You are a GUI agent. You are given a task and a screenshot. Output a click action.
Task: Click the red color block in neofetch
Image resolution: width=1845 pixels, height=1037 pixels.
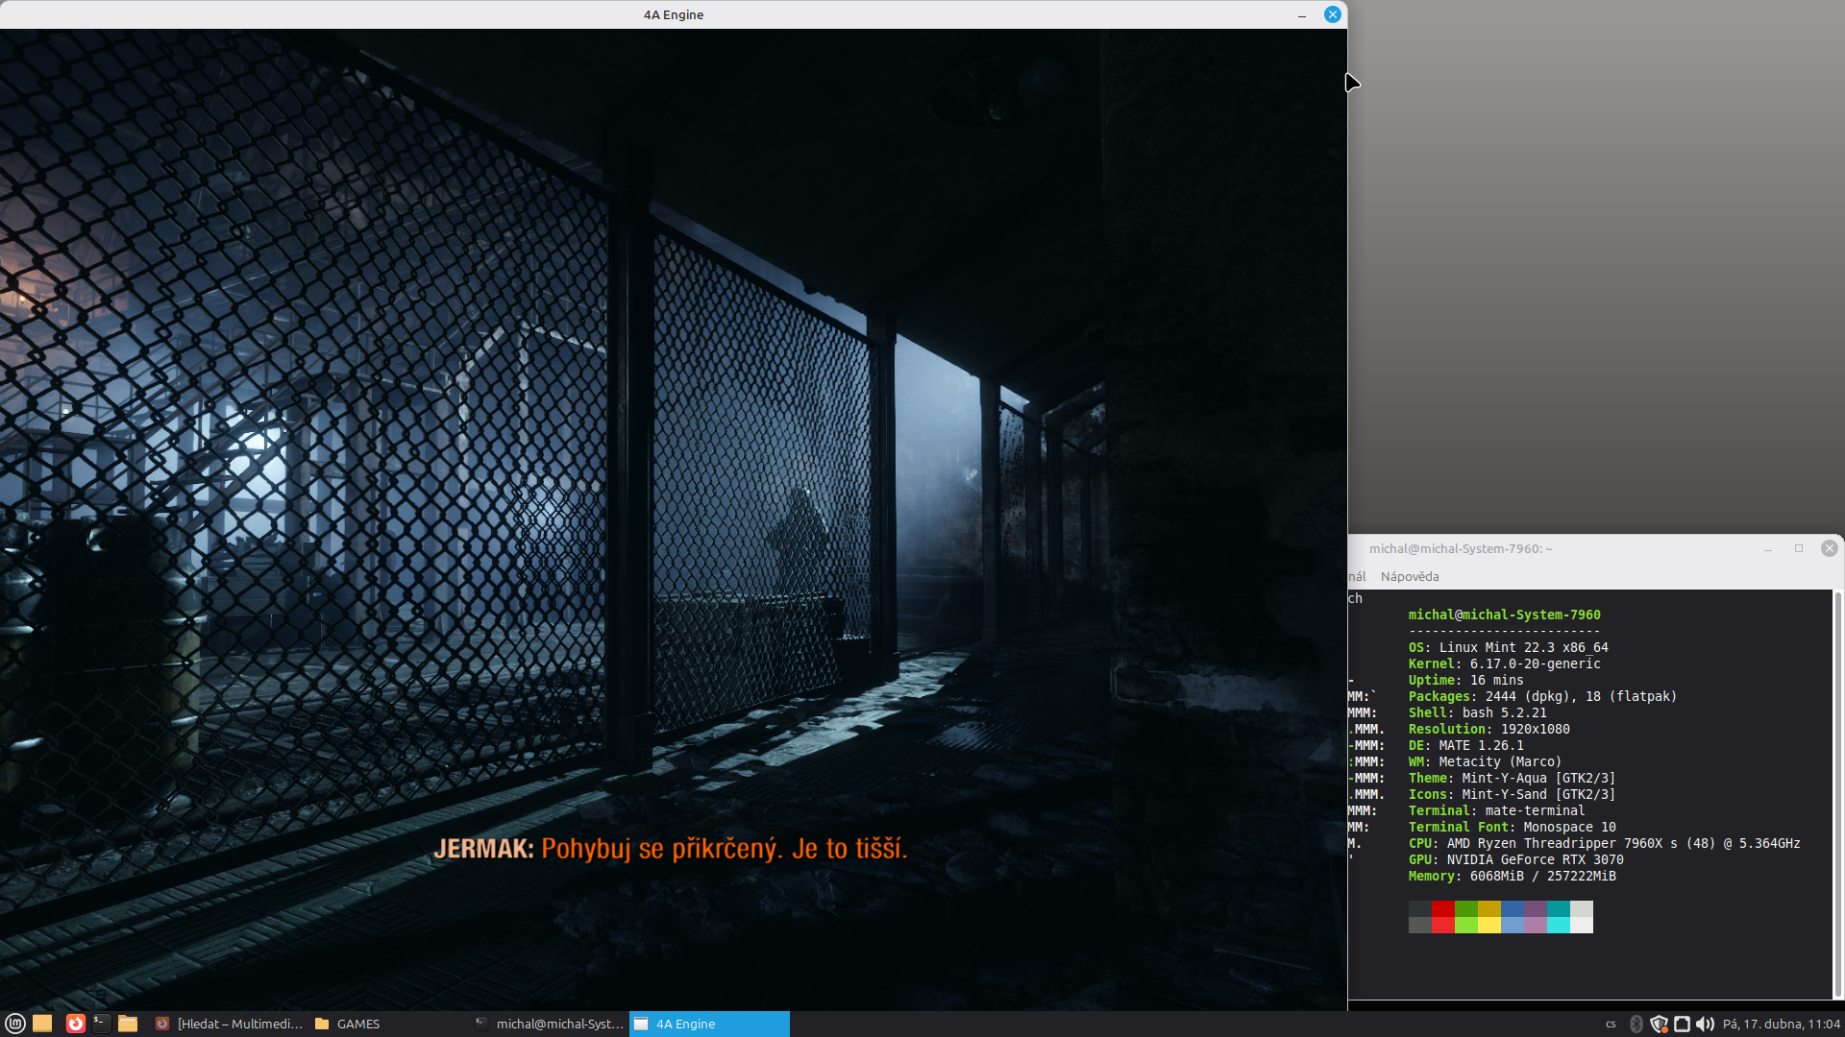pyautogui.click(x=1442, y=908)
